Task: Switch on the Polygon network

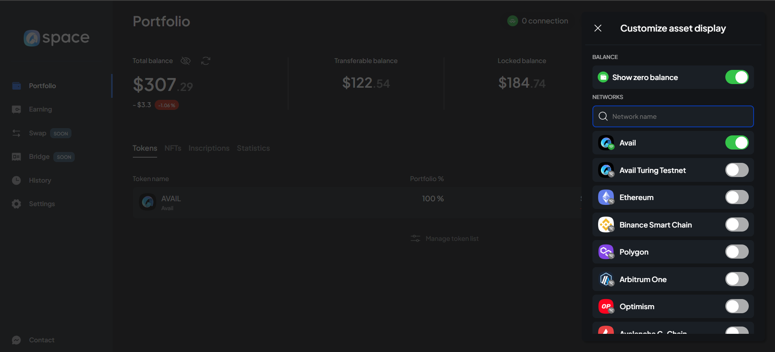Action: coord(736,252)
